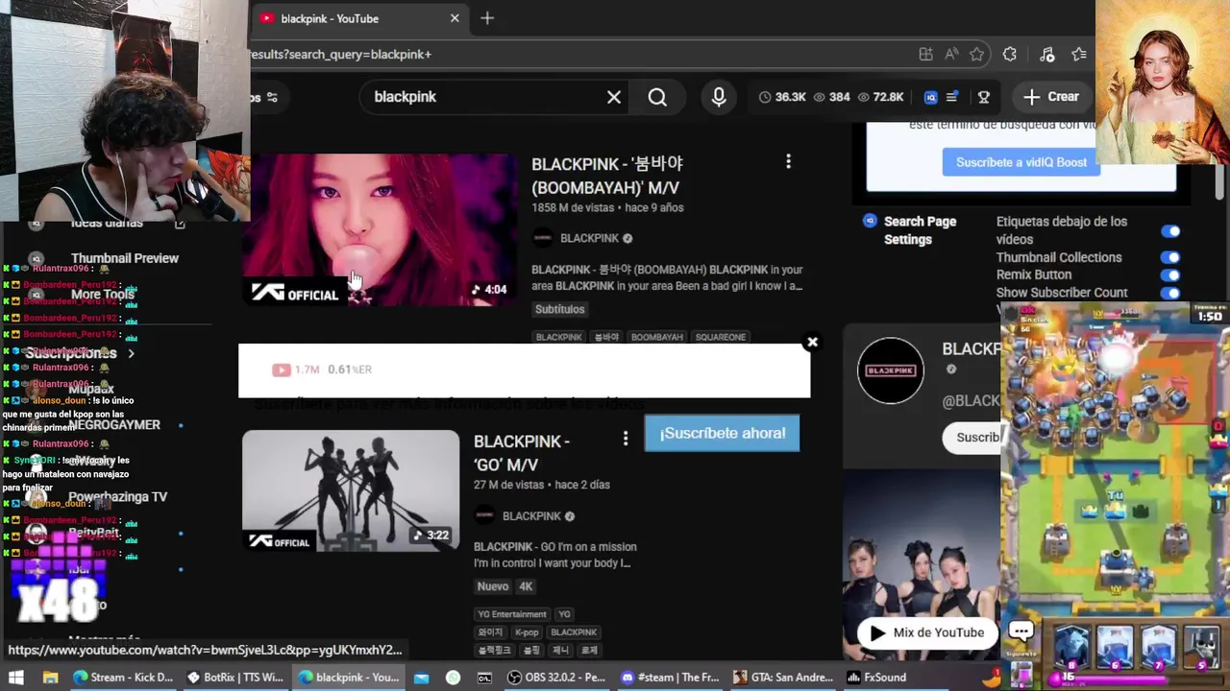Screen dimensions: 1230x691
Task: Click the 4K badge under GO video
Action: (x=526, y=586)
